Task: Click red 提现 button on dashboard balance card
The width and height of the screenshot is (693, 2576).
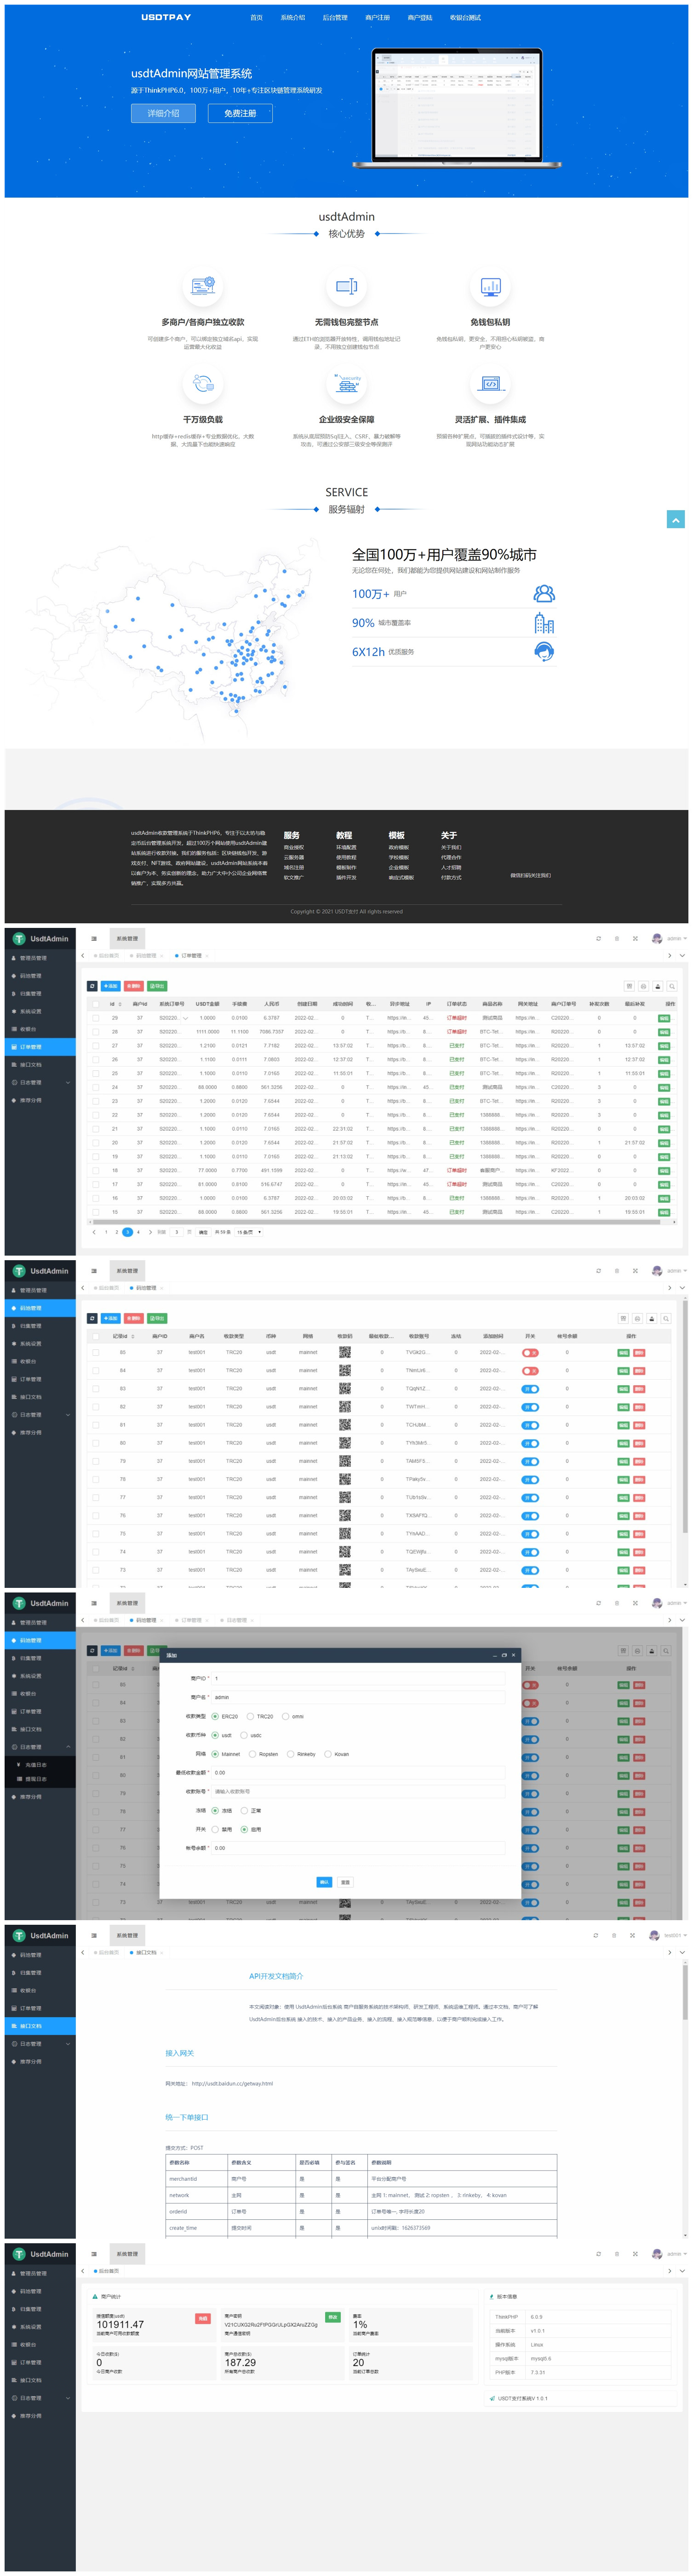Action: [203, 2318]
